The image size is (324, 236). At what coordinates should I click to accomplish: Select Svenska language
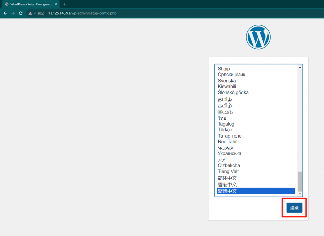pos(256,81)
